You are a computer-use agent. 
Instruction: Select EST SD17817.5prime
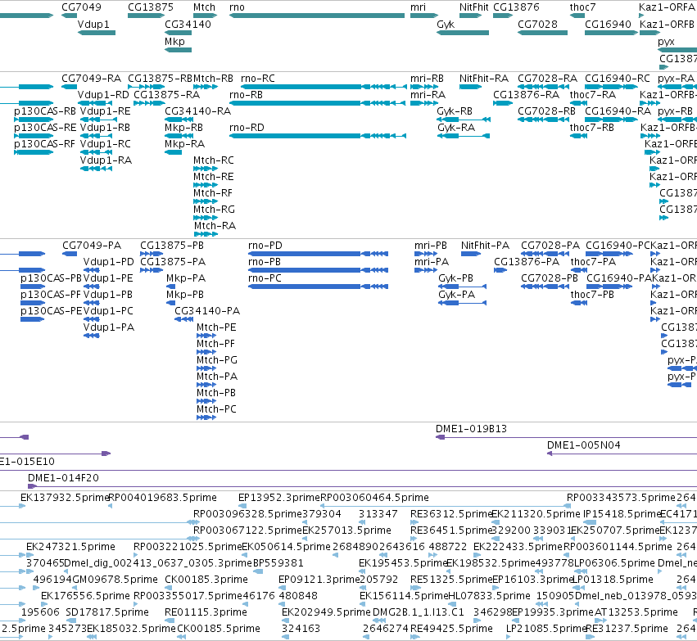point(107,612)
